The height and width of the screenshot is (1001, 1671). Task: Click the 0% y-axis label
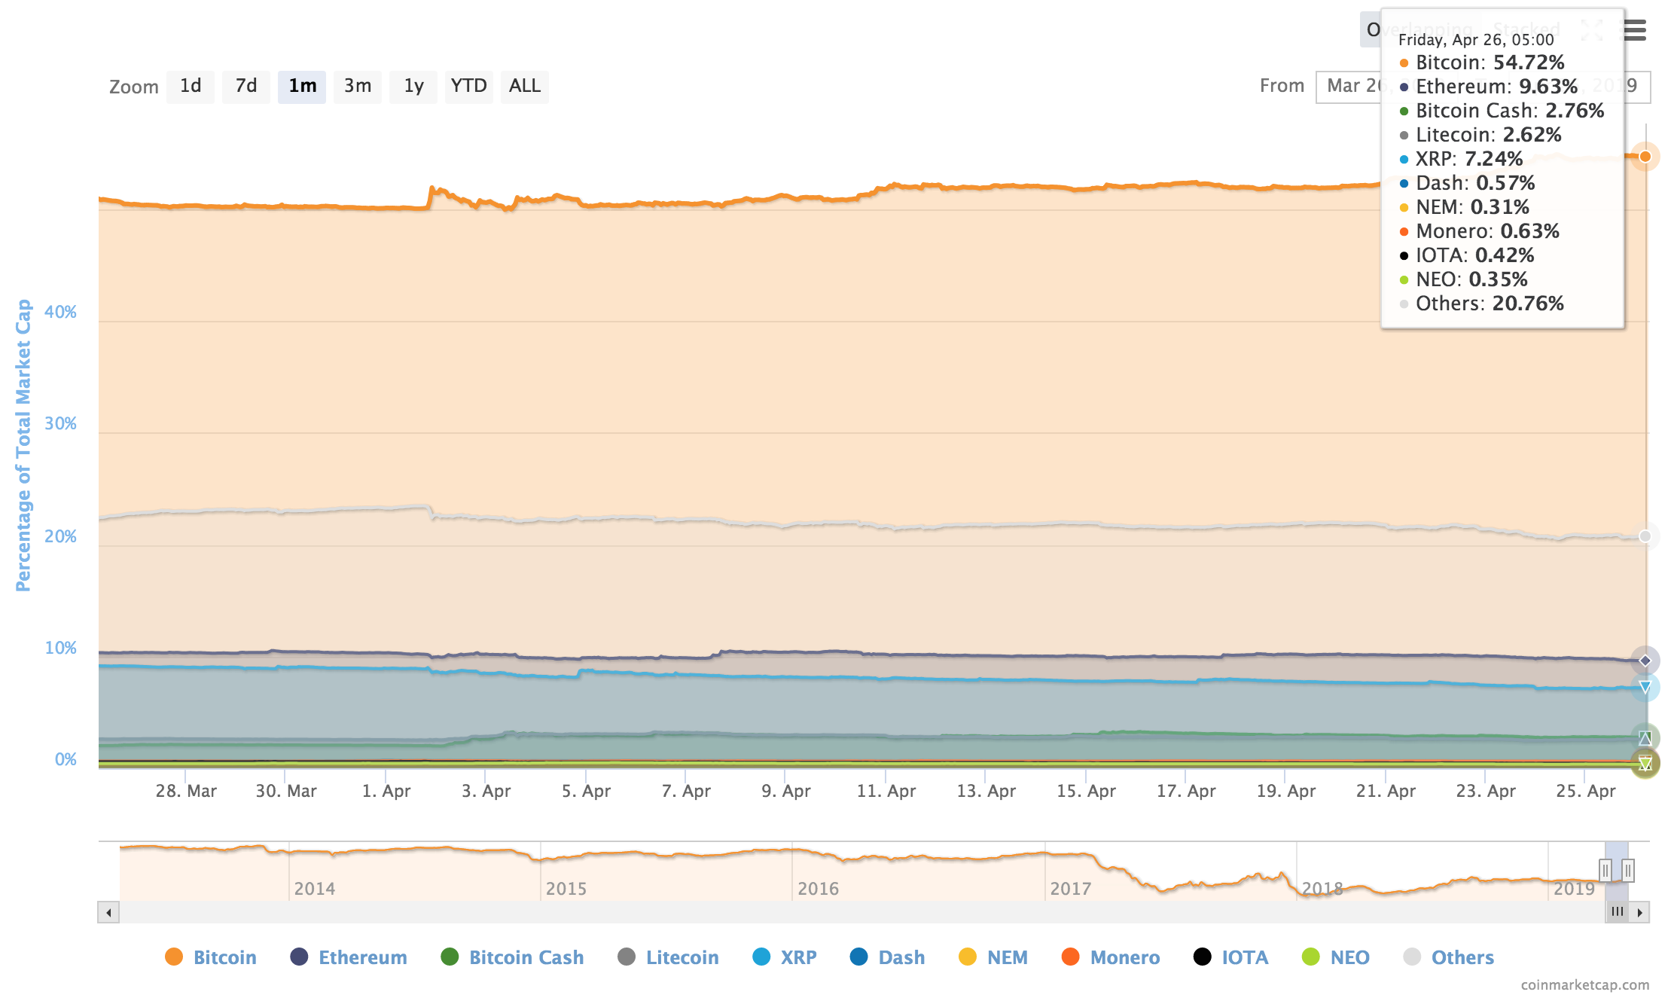[66, 759]
